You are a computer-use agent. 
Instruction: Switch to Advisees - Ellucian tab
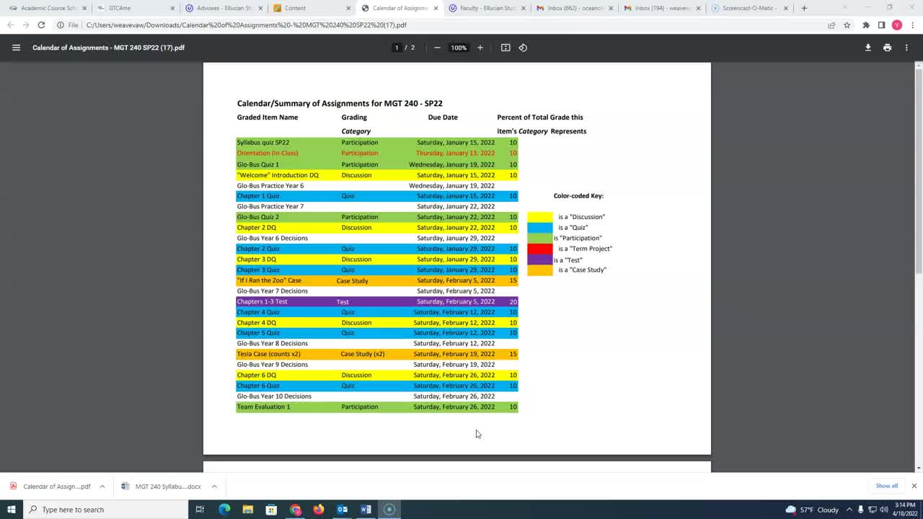pos(222,8)
